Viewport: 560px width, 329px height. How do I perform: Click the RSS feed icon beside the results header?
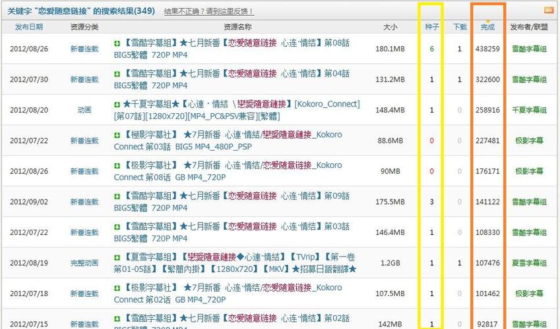click(549, 11)
